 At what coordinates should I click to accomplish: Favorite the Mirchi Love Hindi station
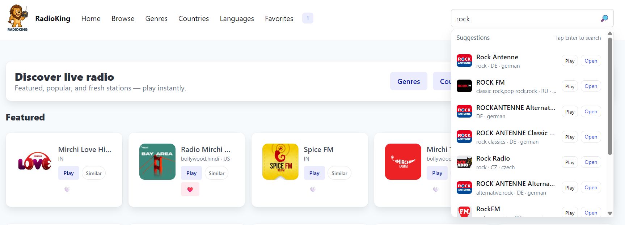[x=67, y=190]
